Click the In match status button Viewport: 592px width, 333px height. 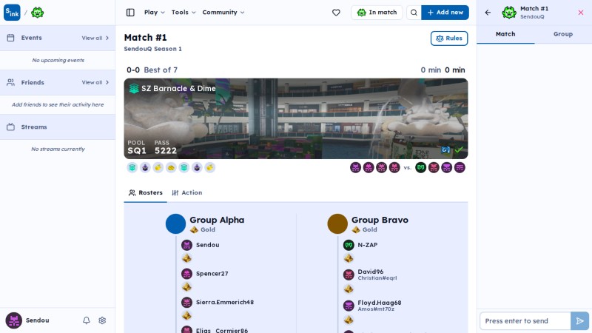click(377, 13)
